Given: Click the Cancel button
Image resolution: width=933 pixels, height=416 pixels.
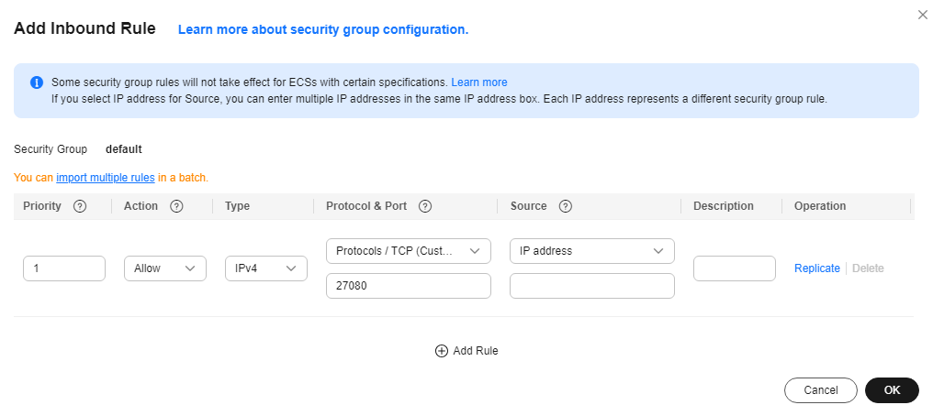Looking at the screenshot, I should [x=821, y=390].
